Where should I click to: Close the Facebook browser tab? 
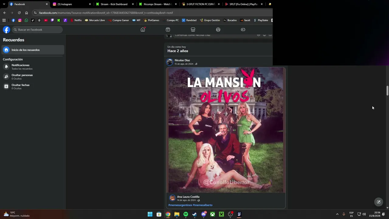[47, 4]
